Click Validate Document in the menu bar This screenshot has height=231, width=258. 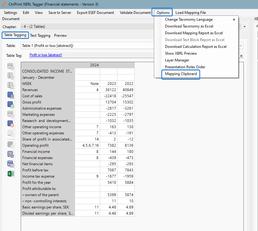(135, 13)
